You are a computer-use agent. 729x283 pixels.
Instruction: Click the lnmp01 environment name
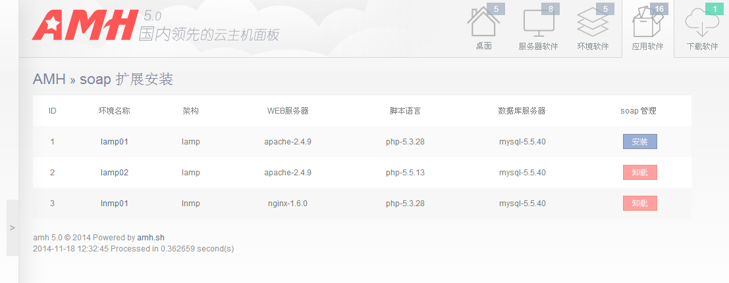115,204
